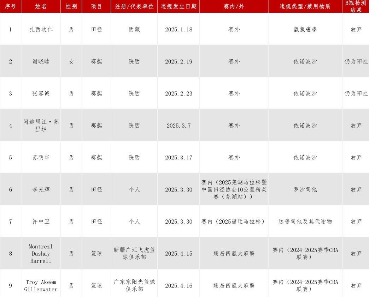
Task: Select the name cell 张容诚
Action: pyautogui.click(x=41, y=93)
